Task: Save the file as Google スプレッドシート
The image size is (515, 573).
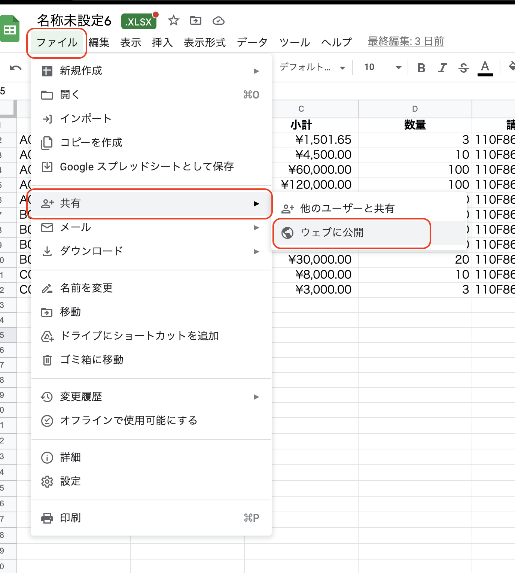Action: 147,167
